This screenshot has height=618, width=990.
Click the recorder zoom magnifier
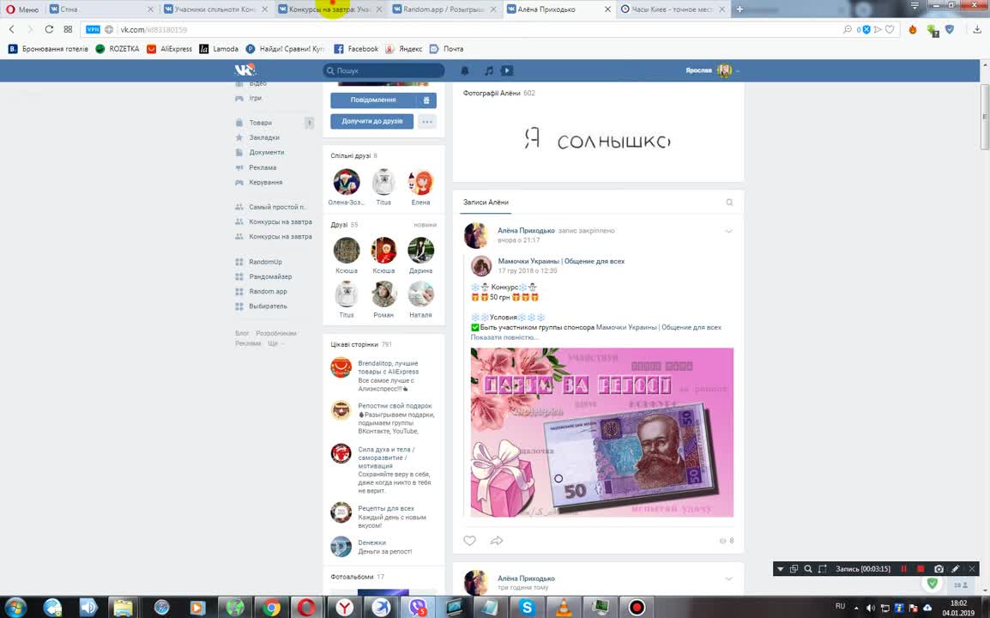pyautogui.click(x=808, y=569)
